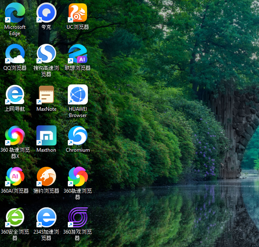Viewport: 259px width, 247px height.
Task: Click the "2345加速浏览器" label text
Action: 46,235
